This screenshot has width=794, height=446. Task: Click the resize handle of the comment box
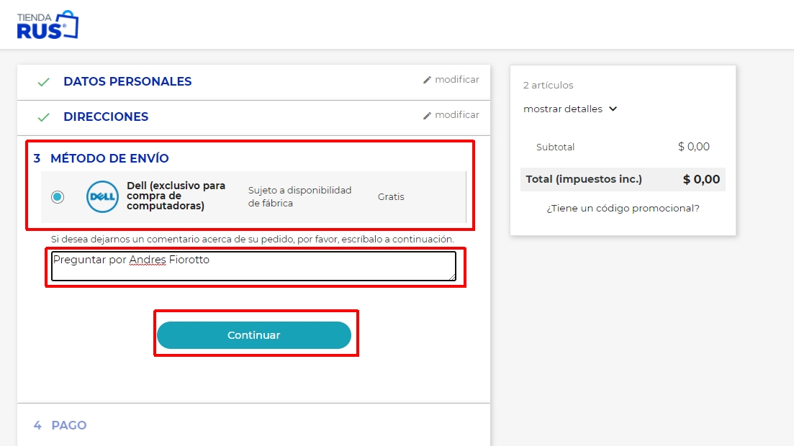(x=452, y=276)
